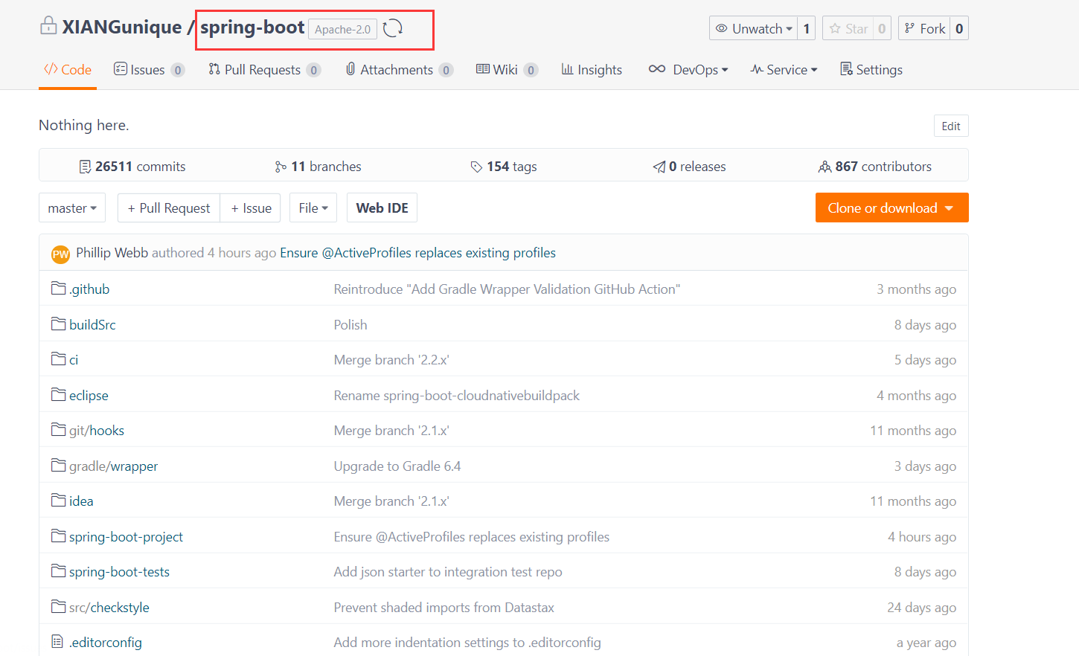Open the Pull Requests tab
The width and height of the screenshot is (1079, 656).
(264, 69)
